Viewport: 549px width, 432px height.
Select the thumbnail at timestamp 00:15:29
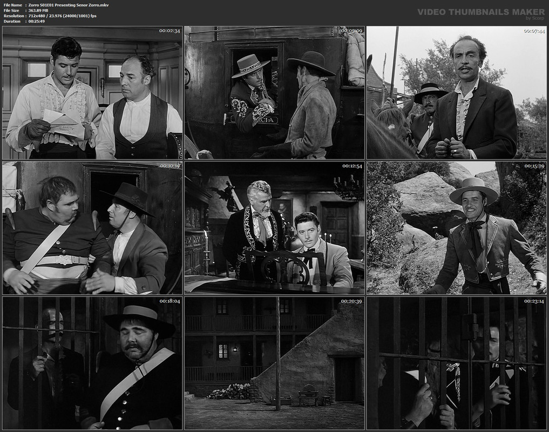point(457,228)
